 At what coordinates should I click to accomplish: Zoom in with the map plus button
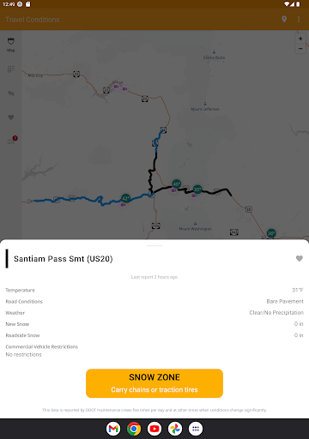300,39
